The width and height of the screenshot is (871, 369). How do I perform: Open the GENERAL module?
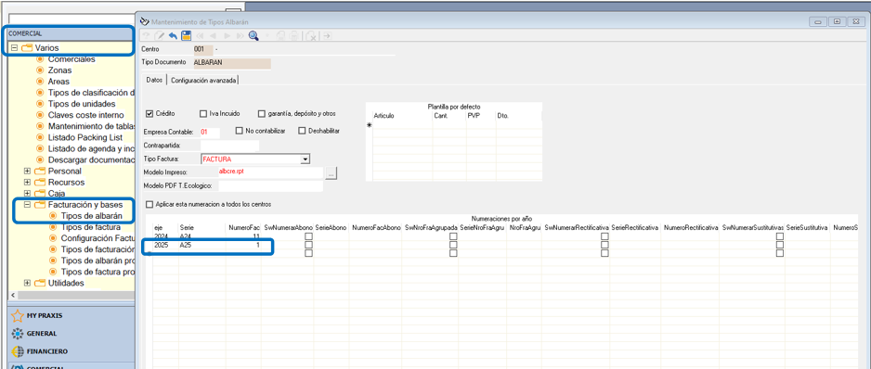[x=42, y=334]
